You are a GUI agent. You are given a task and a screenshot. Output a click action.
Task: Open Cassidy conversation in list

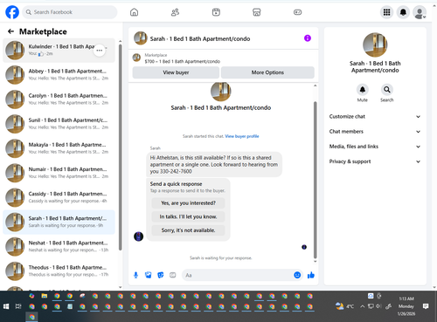[x=59, y=197]
